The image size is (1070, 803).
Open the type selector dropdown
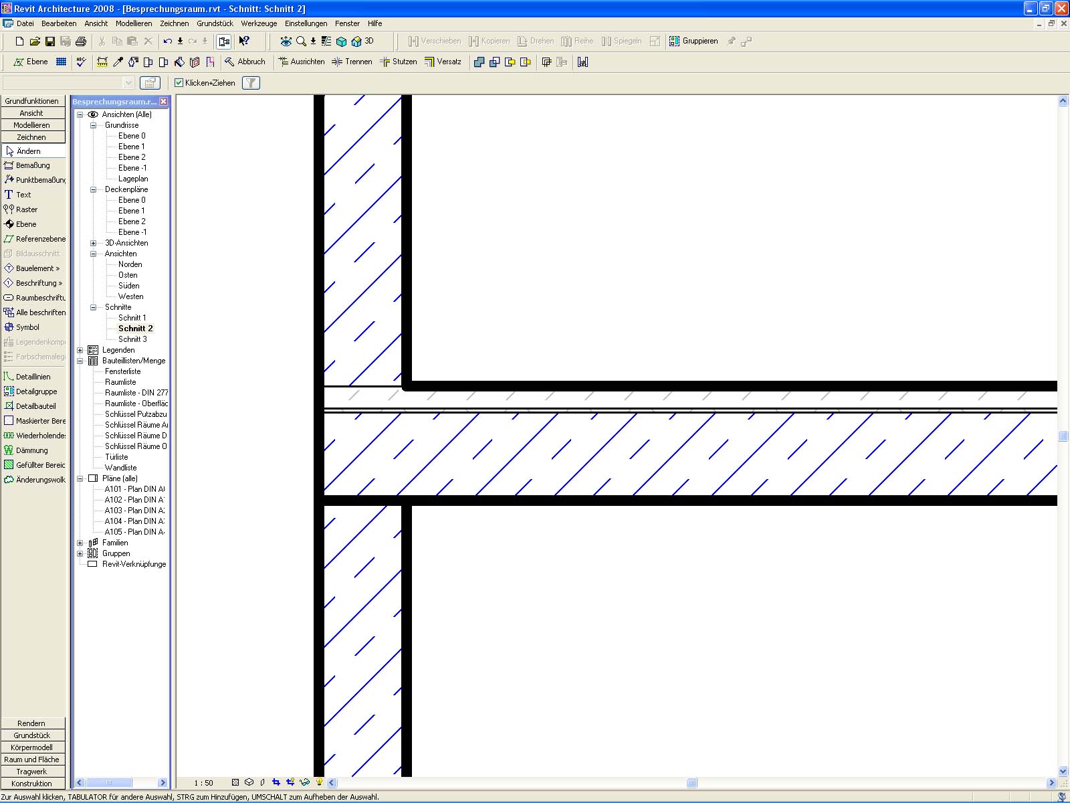click(128, 83)
